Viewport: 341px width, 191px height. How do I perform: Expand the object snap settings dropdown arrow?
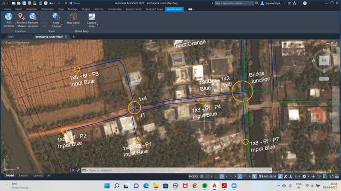point(249,177)
